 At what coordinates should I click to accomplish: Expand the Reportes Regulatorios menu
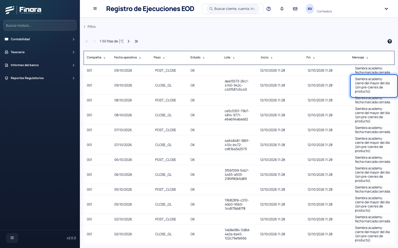(x=40, y=78)
